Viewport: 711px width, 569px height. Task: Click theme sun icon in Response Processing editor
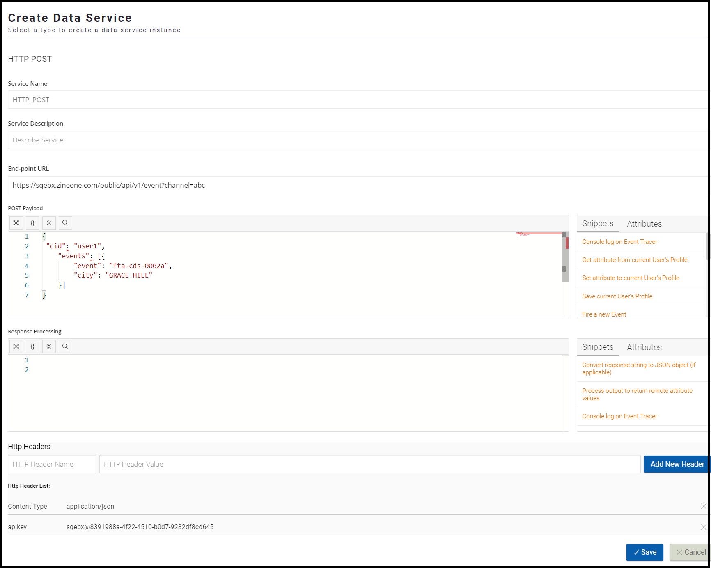point(49,346)
